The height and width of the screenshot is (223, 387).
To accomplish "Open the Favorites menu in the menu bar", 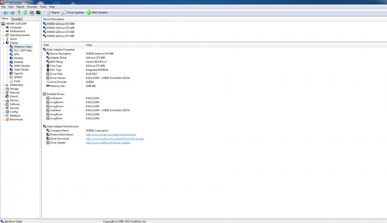I will click(32, 7).
